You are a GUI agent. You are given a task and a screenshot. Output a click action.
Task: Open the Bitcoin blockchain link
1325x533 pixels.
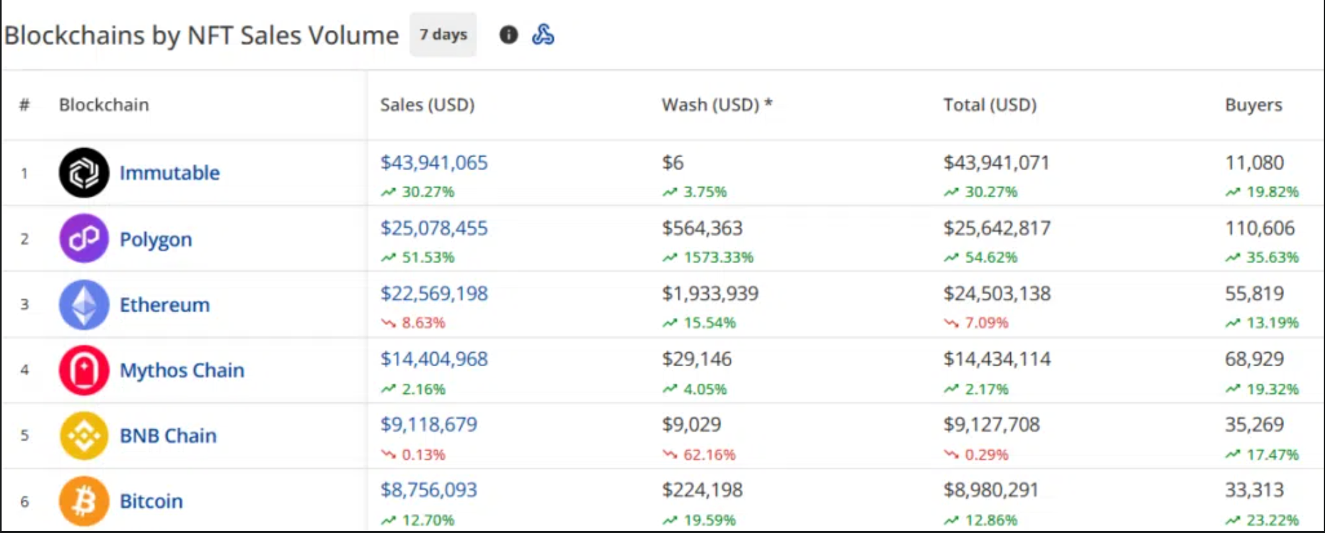pos(151,501)
